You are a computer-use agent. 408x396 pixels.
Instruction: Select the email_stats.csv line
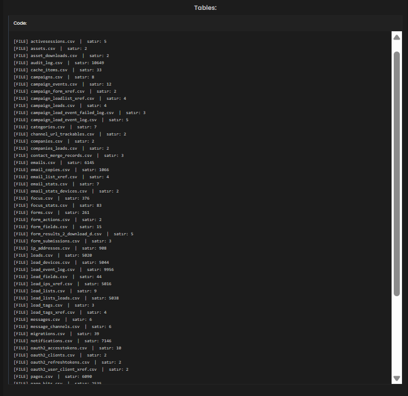pyautogui.click(x=56, y=184)
